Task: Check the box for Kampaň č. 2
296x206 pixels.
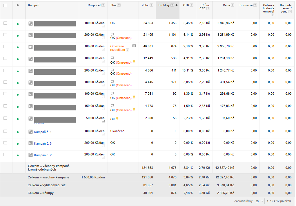Action: pos(5,155)
